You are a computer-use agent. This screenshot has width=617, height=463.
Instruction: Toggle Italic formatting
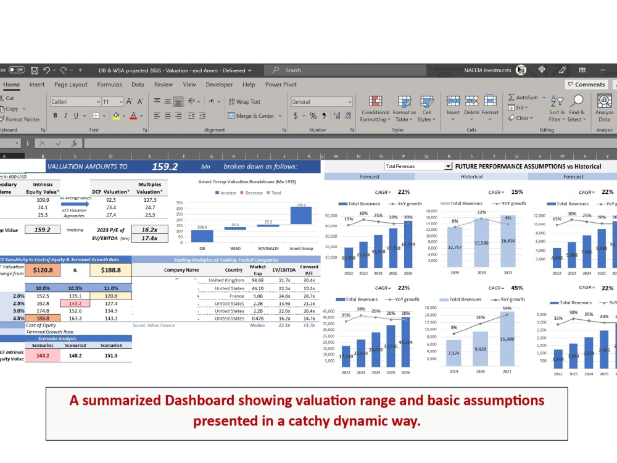click(x=65, y=115)
